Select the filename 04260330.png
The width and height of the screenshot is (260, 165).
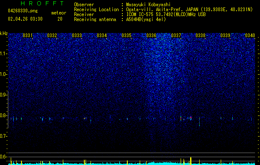(23, 11)
